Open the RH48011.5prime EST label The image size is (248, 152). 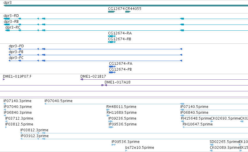pos(121,107)
